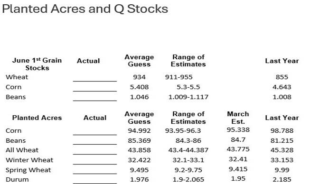Click beans March estimate 84.7

[238, 140]
